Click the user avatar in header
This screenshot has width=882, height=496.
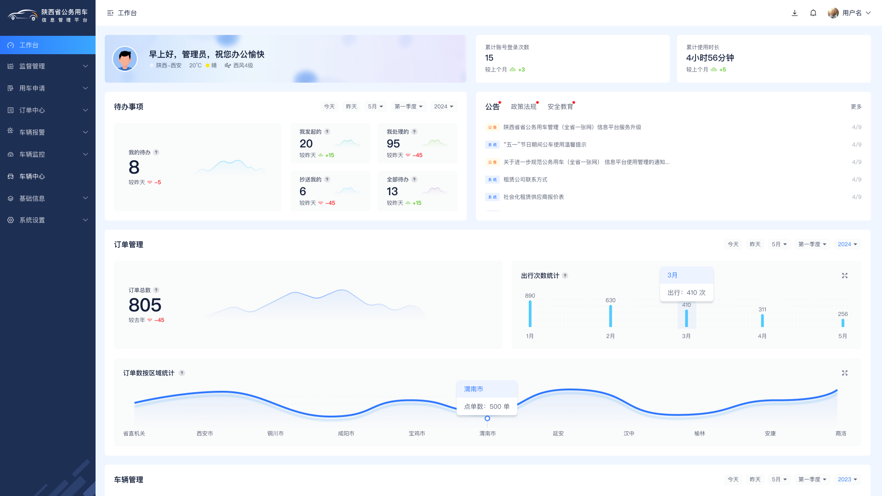tap(833, 13)
